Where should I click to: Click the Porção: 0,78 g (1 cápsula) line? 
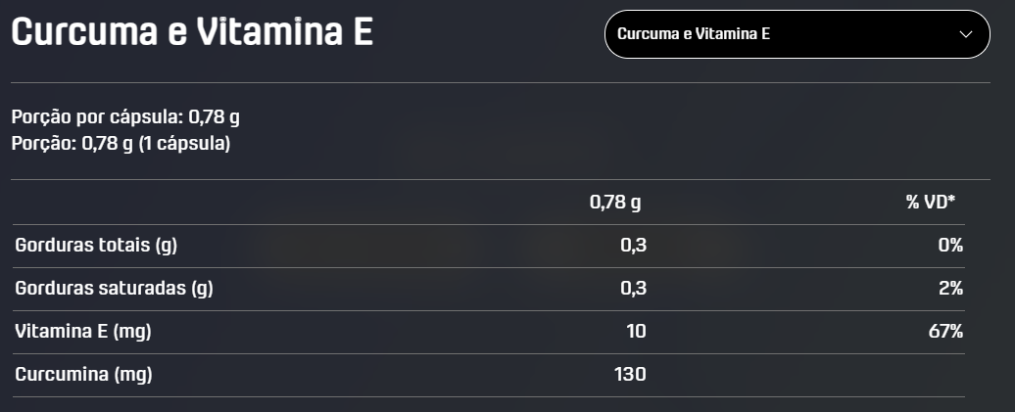point(121,143)
